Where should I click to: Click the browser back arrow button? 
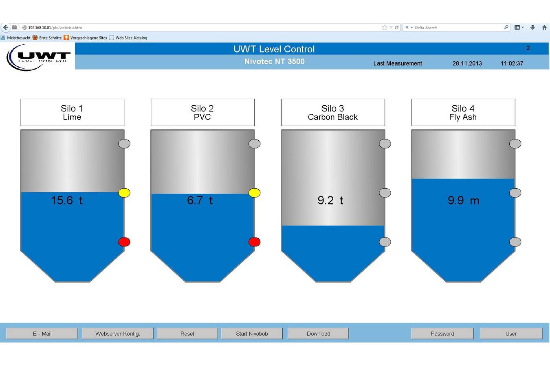click(6, 28)
